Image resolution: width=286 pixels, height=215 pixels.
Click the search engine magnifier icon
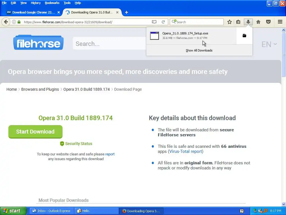(174, 22)
